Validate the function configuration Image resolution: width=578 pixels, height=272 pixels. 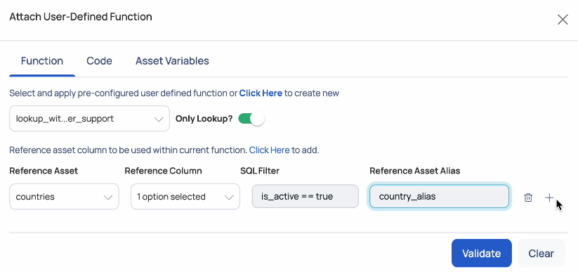point(481,253)
